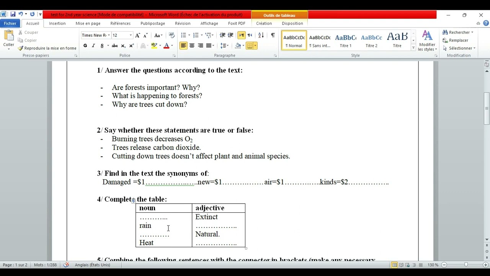
Task: Expand the font size dropdown
Action: coord(131,35)
